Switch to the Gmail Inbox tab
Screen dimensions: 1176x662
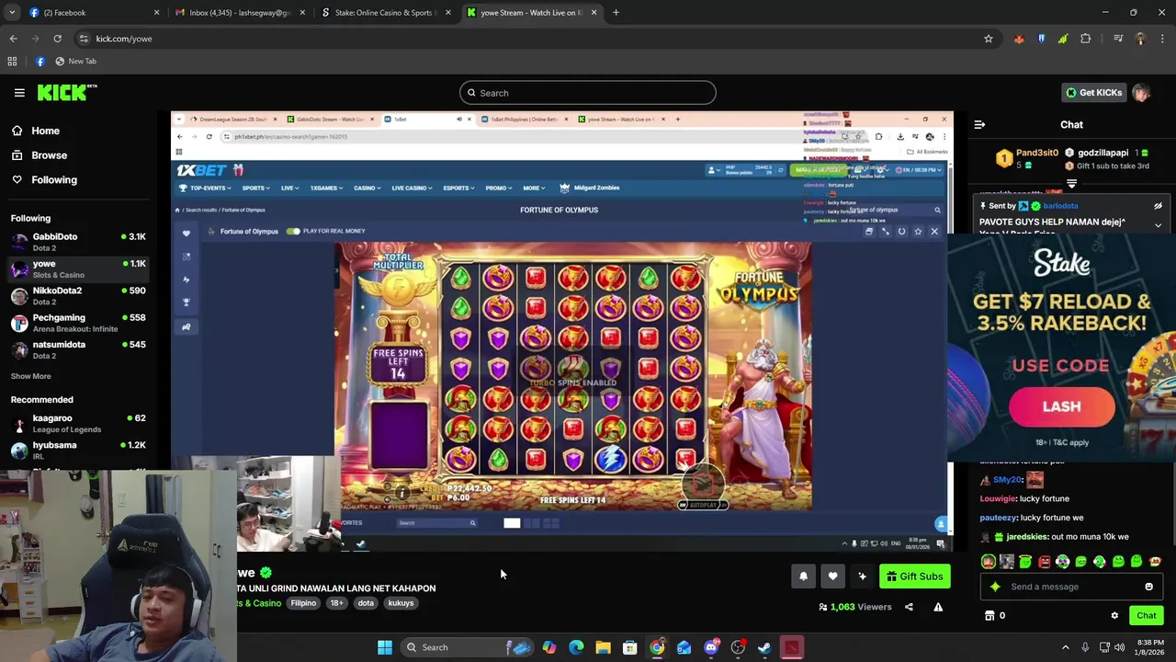[x=239, y=13]
